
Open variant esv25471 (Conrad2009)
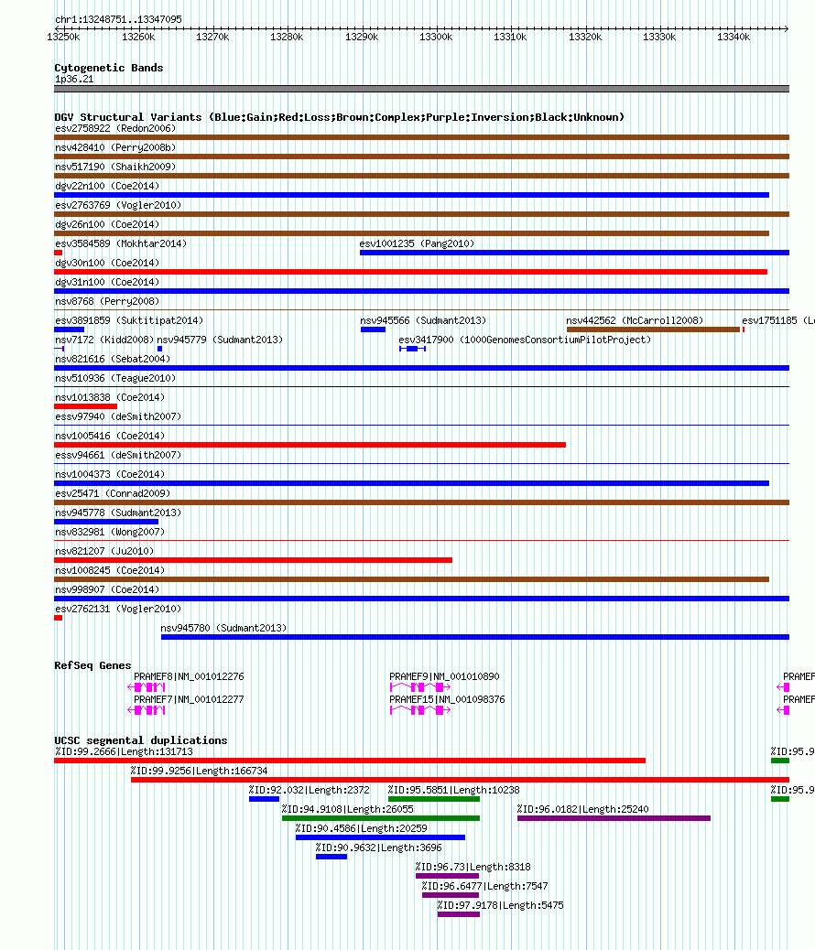pos(113,494)
